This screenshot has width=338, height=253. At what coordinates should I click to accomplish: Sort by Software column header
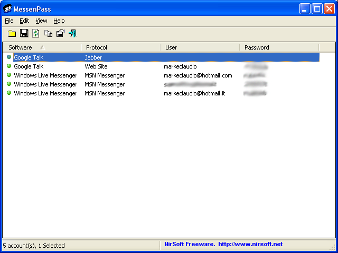pos(42,47)
